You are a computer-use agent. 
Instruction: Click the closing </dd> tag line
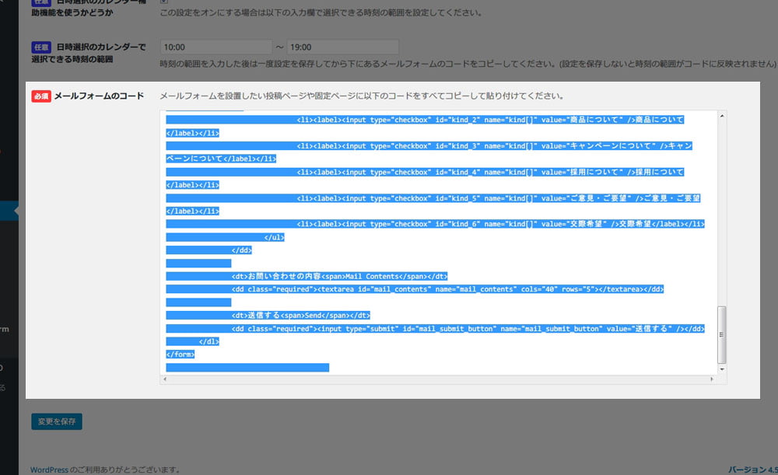click(209, 250)
